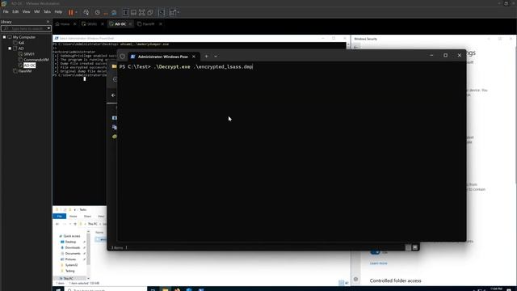Click the take snapshot clock icon
The width and height of the screenshot is (517, 291).
tap(97, 13)
